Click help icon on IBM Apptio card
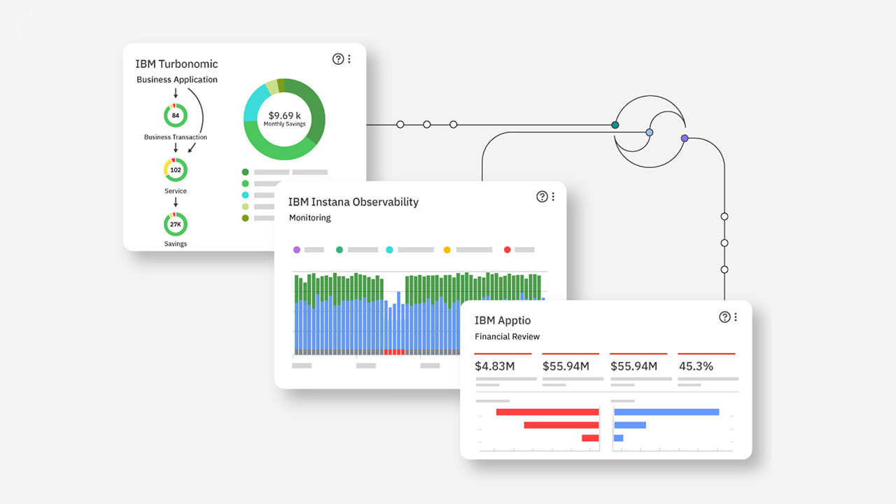 coord(724,317)
